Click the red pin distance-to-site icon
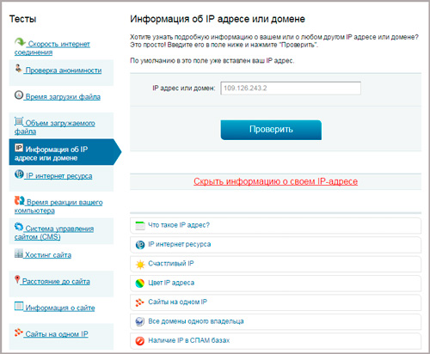The height and width of the screenshot is (354, 430). pos(17,279)
